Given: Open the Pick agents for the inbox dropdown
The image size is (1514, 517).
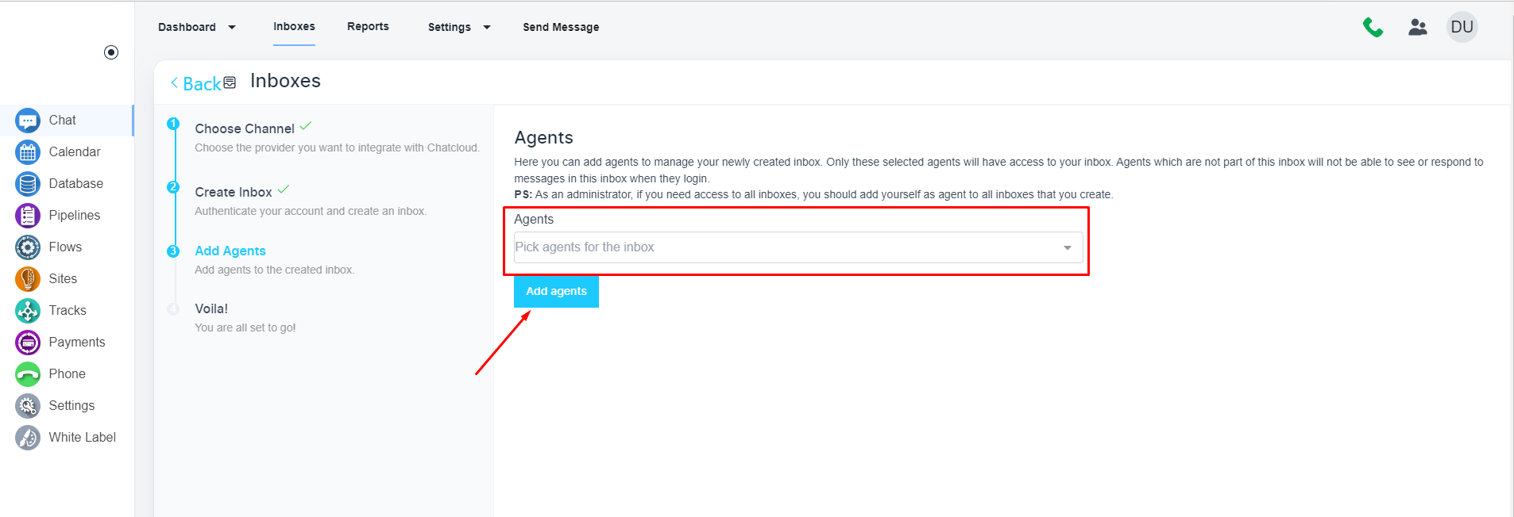Looking at the screenshot, I should pyautogui.click(x=798, y=247).
